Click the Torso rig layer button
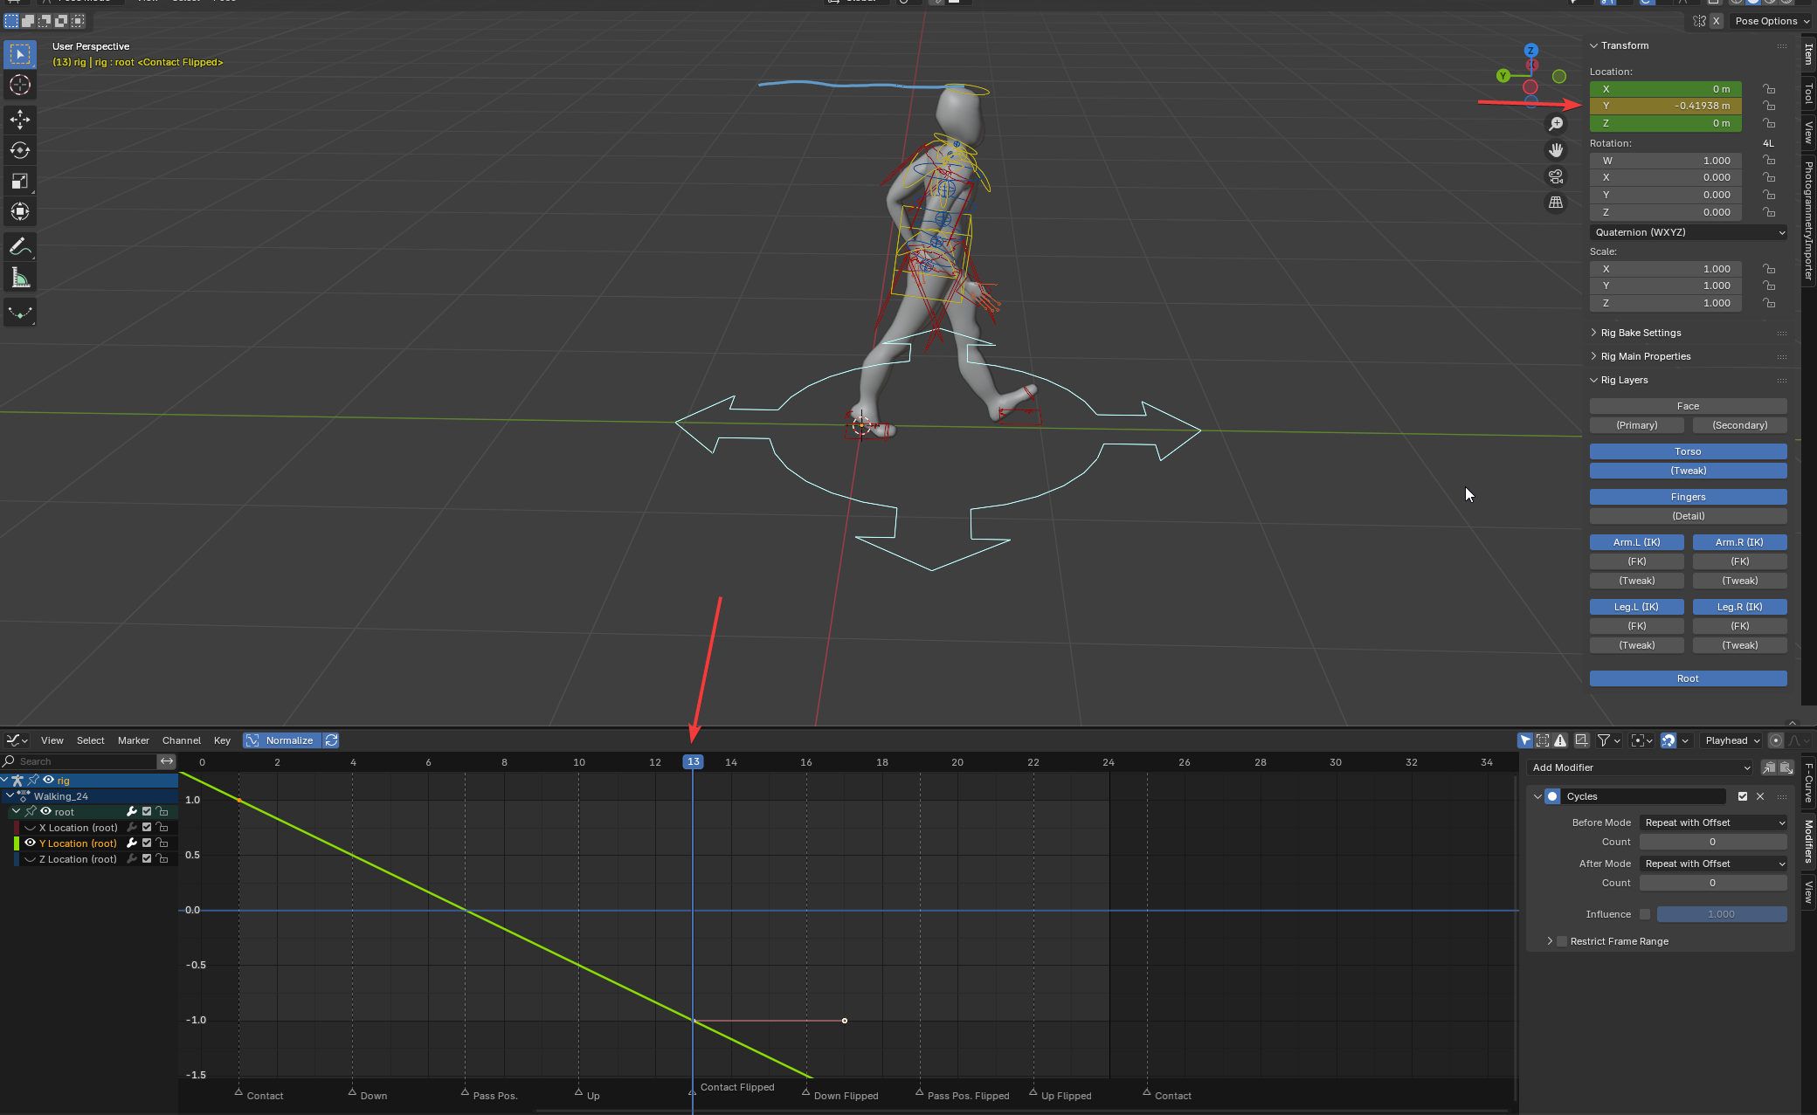The width and height of the screenshot is (1817, 1115). pos(1687,451)
